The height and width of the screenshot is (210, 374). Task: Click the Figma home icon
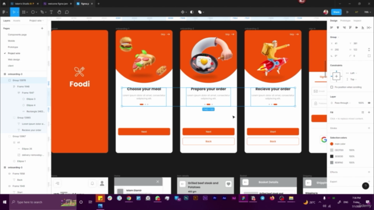(4, 3)
